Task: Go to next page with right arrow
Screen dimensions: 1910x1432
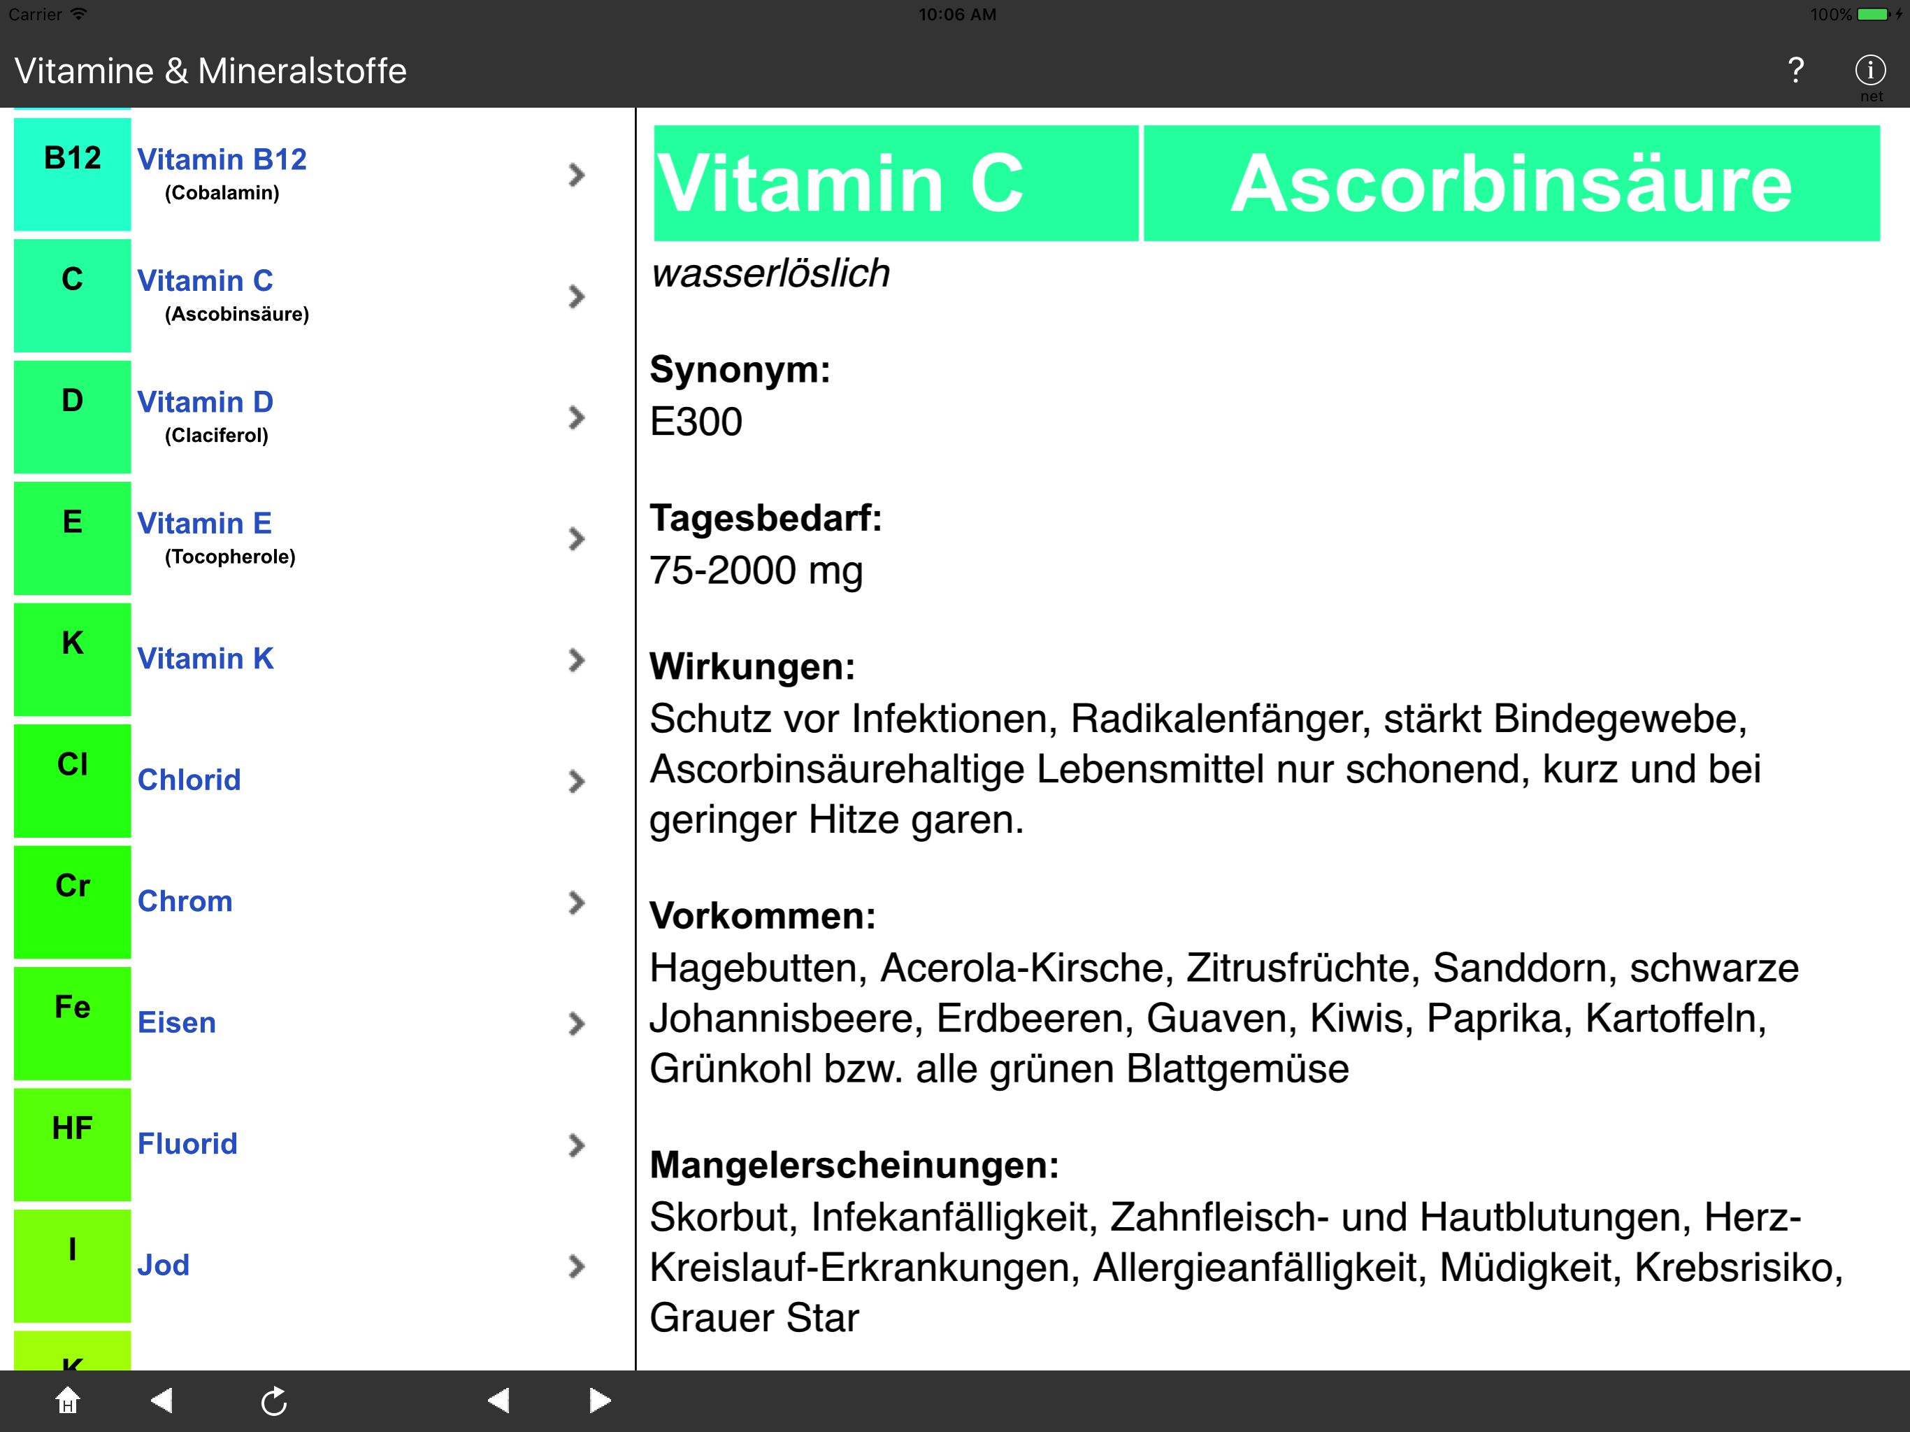Action: (x=600, y=1400)
